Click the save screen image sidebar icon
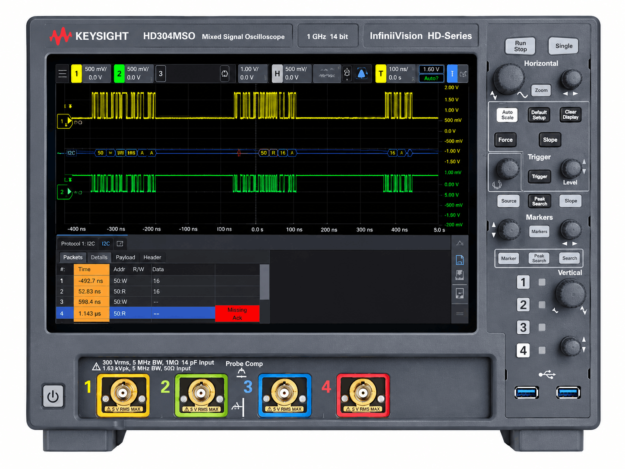 pyautogui.click(x=460, y=275)
